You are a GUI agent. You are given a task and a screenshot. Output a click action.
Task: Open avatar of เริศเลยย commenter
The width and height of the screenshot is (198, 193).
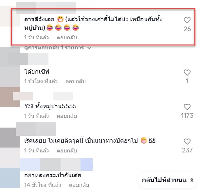click(x=10, y=138)
